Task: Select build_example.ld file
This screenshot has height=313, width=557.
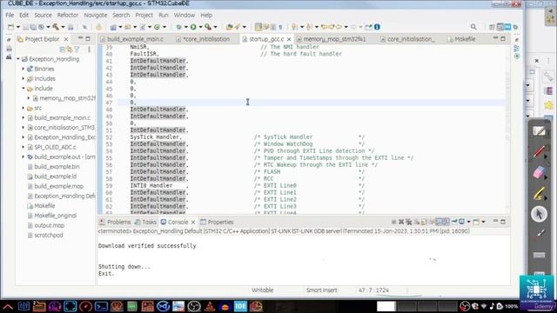Action: pos(52,176)
